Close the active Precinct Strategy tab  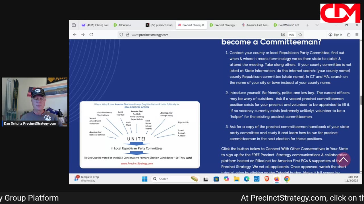click(203, 25)
